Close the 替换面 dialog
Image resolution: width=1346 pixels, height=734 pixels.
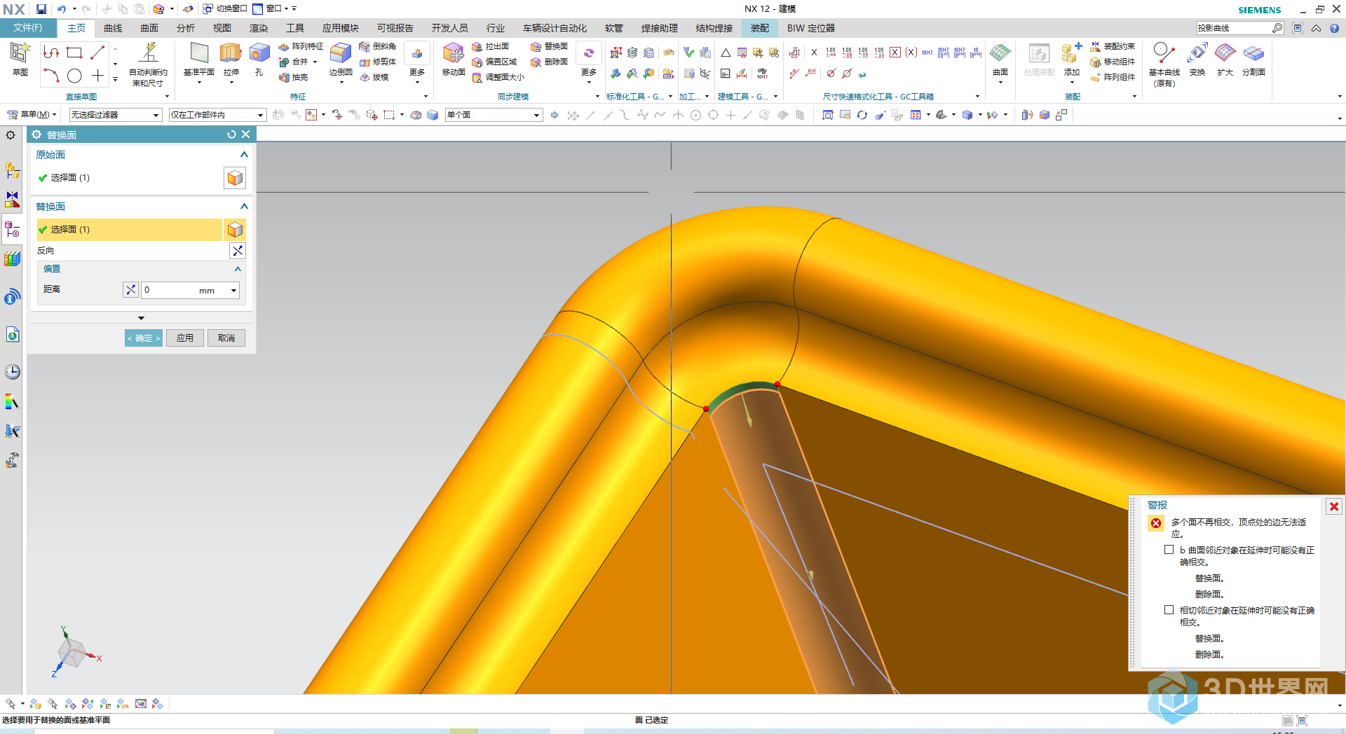coord(246,134)
